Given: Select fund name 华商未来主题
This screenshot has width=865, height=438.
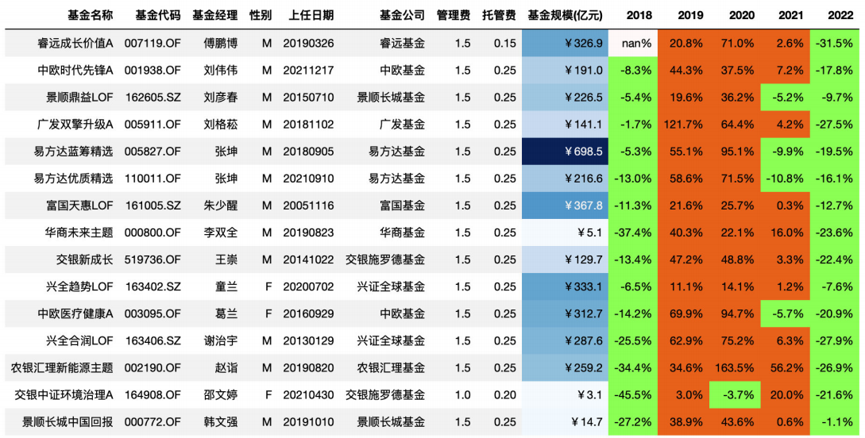Looking at the screenshot, I should click(79, 232).
